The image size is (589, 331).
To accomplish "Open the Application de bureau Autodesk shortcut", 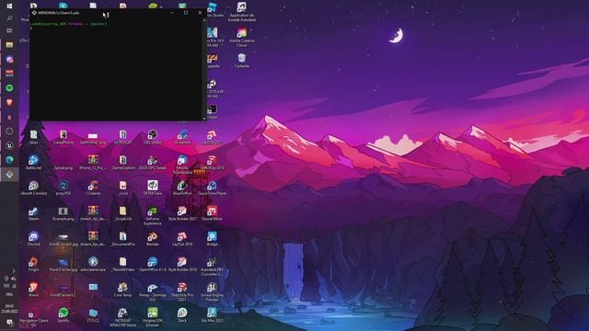I will tap(241, 12).
